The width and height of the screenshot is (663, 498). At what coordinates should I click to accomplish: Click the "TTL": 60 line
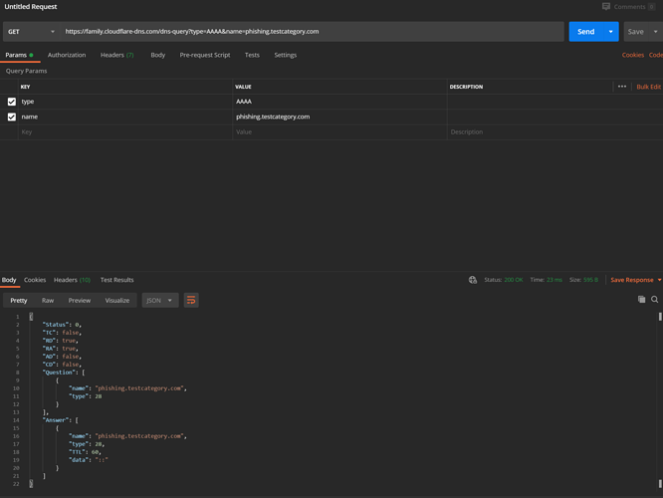click(85, 452)
